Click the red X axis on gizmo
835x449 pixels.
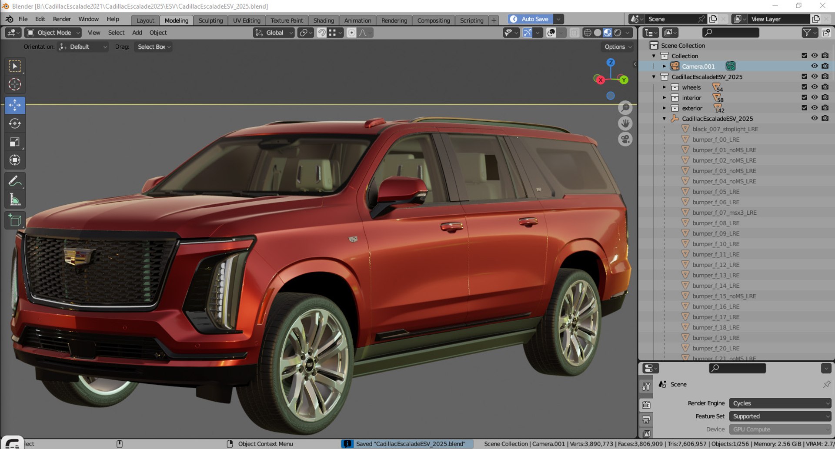(x=600, y=80)
